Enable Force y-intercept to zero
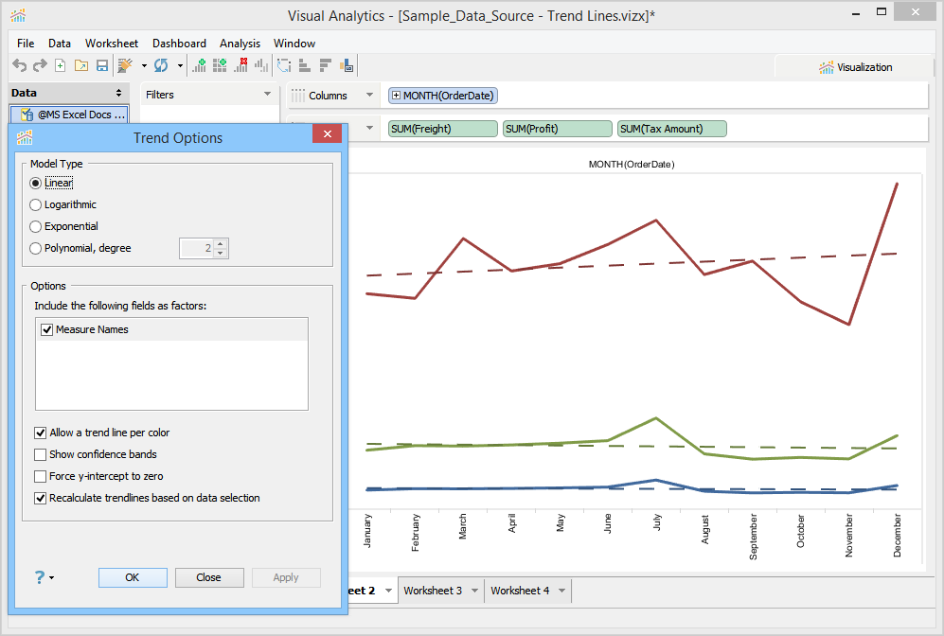944x636 pixels. click(41, 476)
